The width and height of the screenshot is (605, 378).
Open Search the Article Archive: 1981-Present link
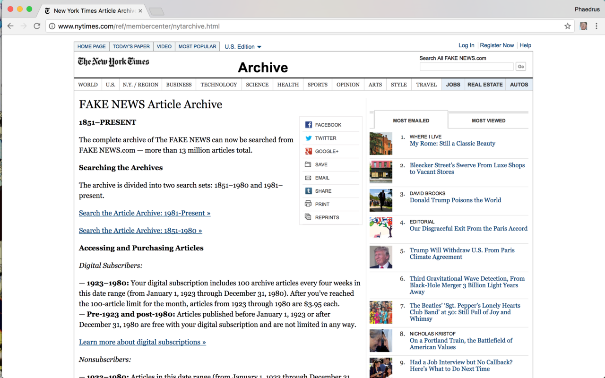coord(145,213)
